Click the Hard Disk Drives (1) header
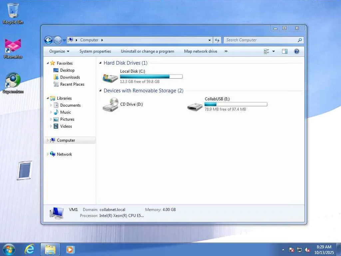Screen dimensions: 341x256 tap(126, 63)
